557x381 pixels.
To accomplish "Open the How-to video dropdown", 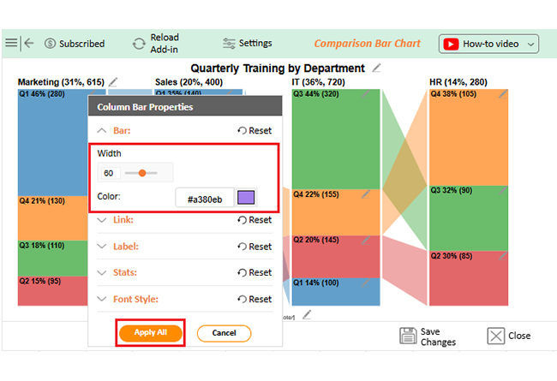I will (488, 44).
